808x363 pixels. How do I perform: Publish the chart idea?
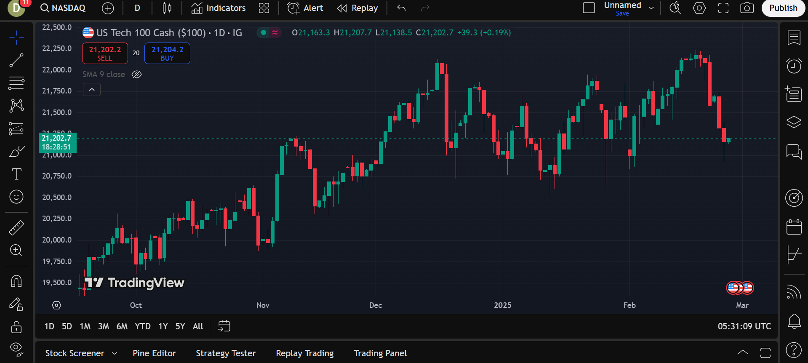coord(783,8)
